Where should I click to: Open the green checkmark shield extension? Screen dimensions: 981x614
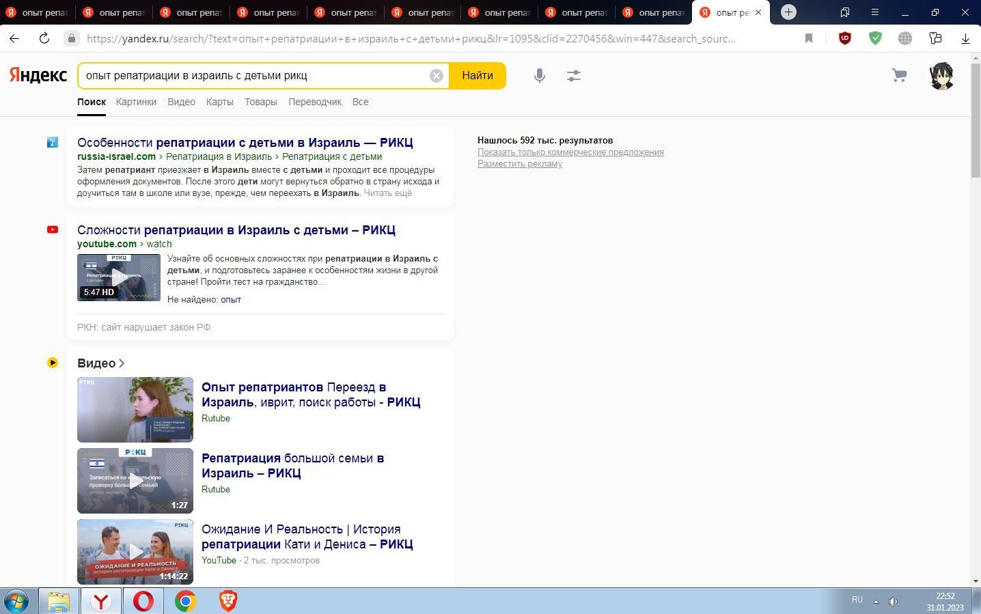[875, 38]
